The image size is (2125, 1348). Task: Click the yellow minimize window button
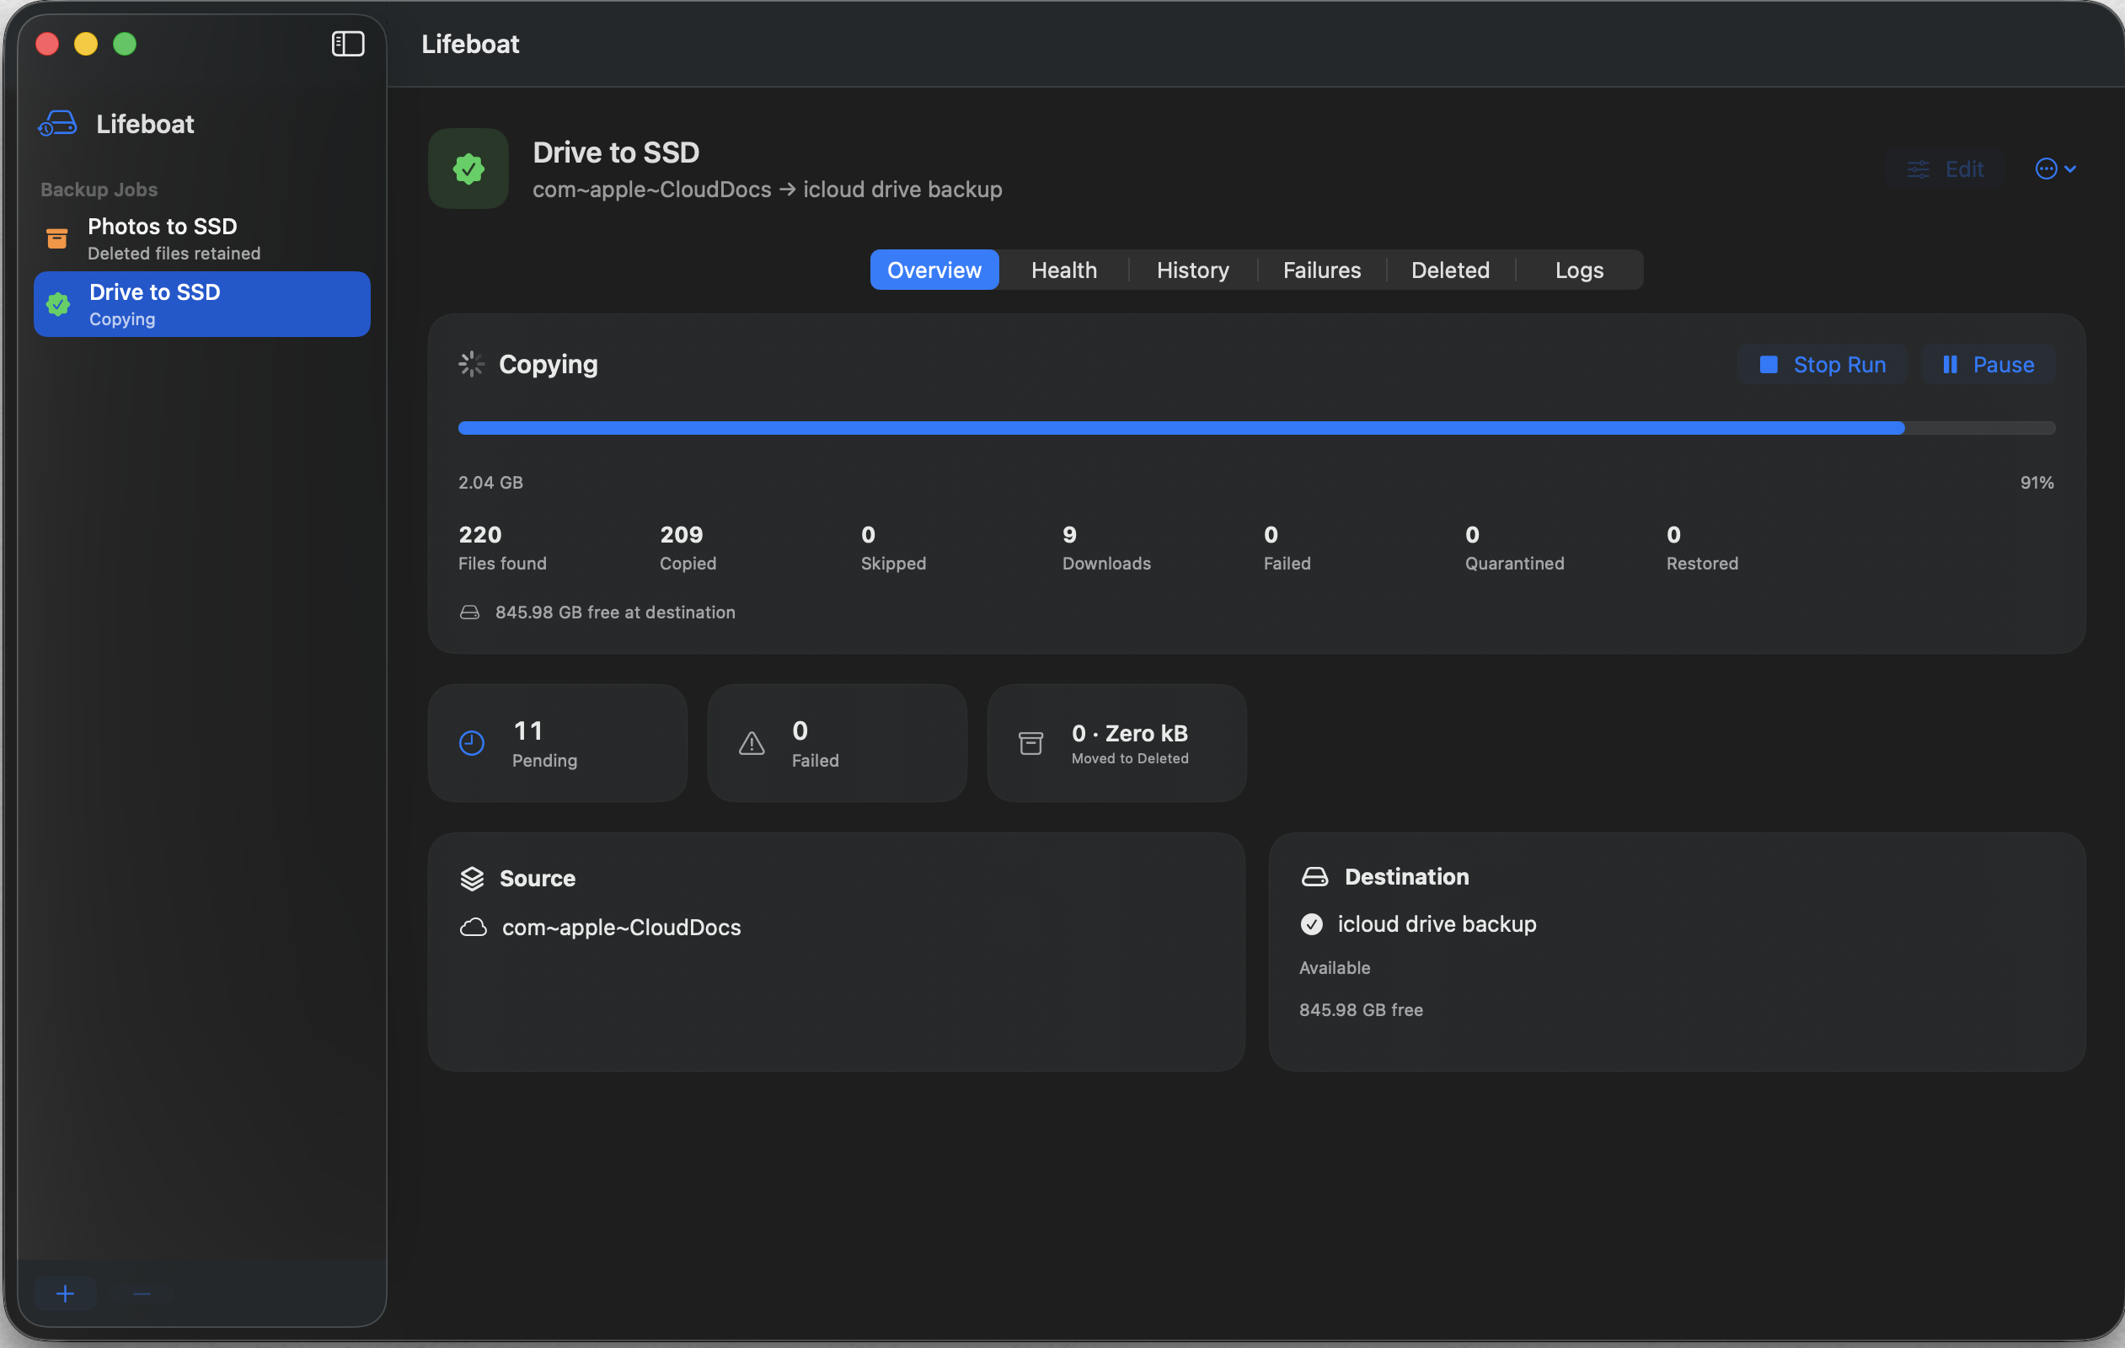click(x=86, y=43)
